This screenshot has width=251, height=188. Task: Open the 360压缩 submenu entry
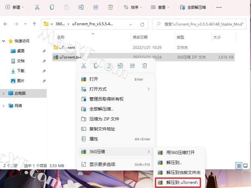coord(115,152)
